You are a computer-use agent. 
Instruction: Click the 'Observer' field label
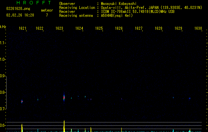(67, 4)
